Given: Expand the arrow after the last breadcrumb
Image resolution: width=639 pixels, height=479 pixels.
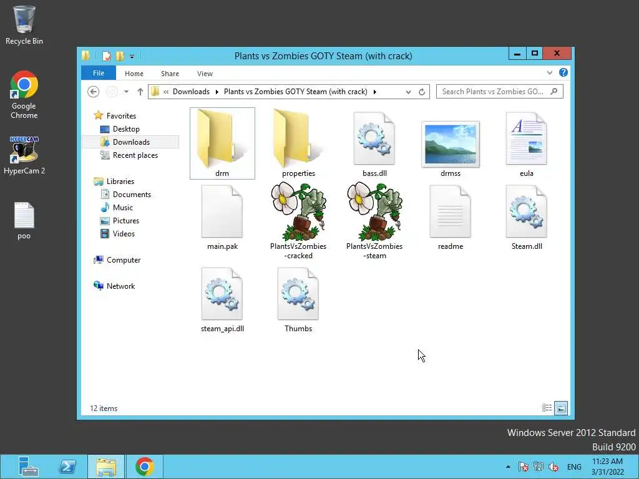Looking at the screenshot, I should [374, 92].
